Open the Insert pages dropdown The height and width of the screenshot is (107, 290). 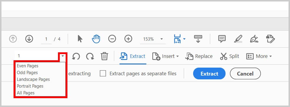(x=165, y=56)
